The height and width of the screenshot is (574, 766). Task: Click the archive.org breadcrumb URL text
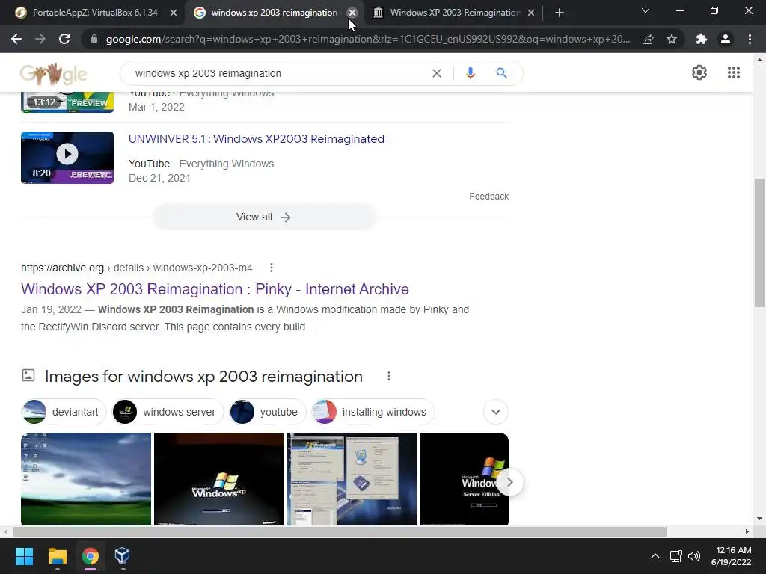137,268
